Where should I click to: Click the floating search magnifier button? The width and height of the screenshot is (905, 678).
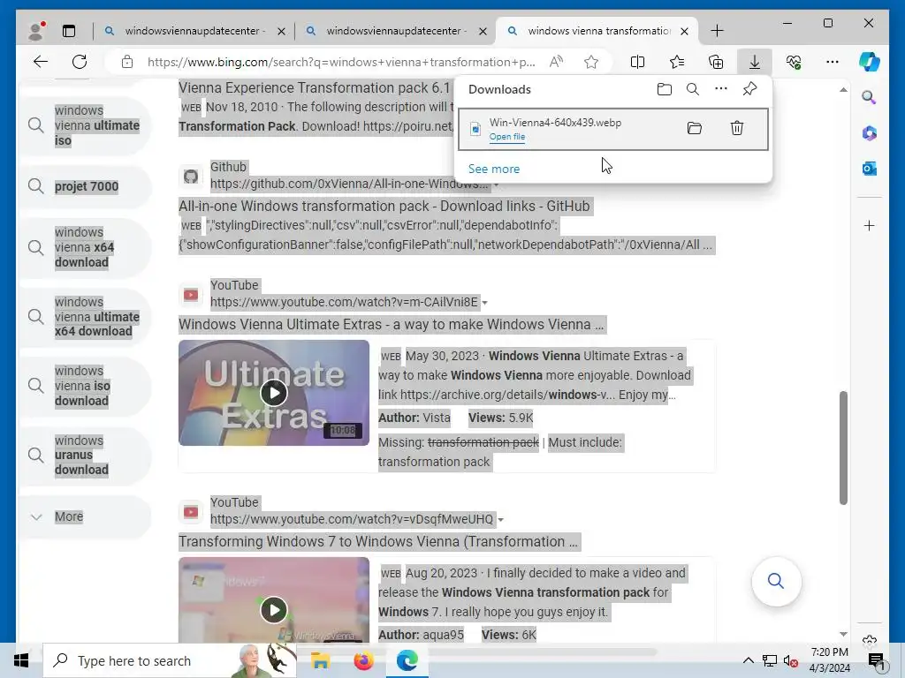[x=776, y=581]
